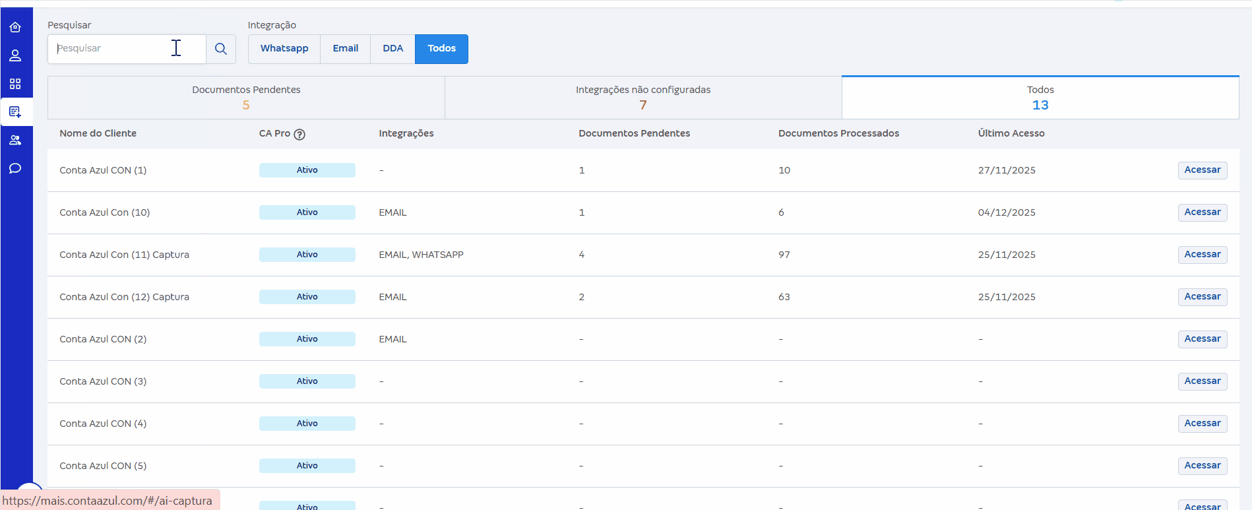
Task: Click the Nome do Cliente column header
Action: point(98,133)
